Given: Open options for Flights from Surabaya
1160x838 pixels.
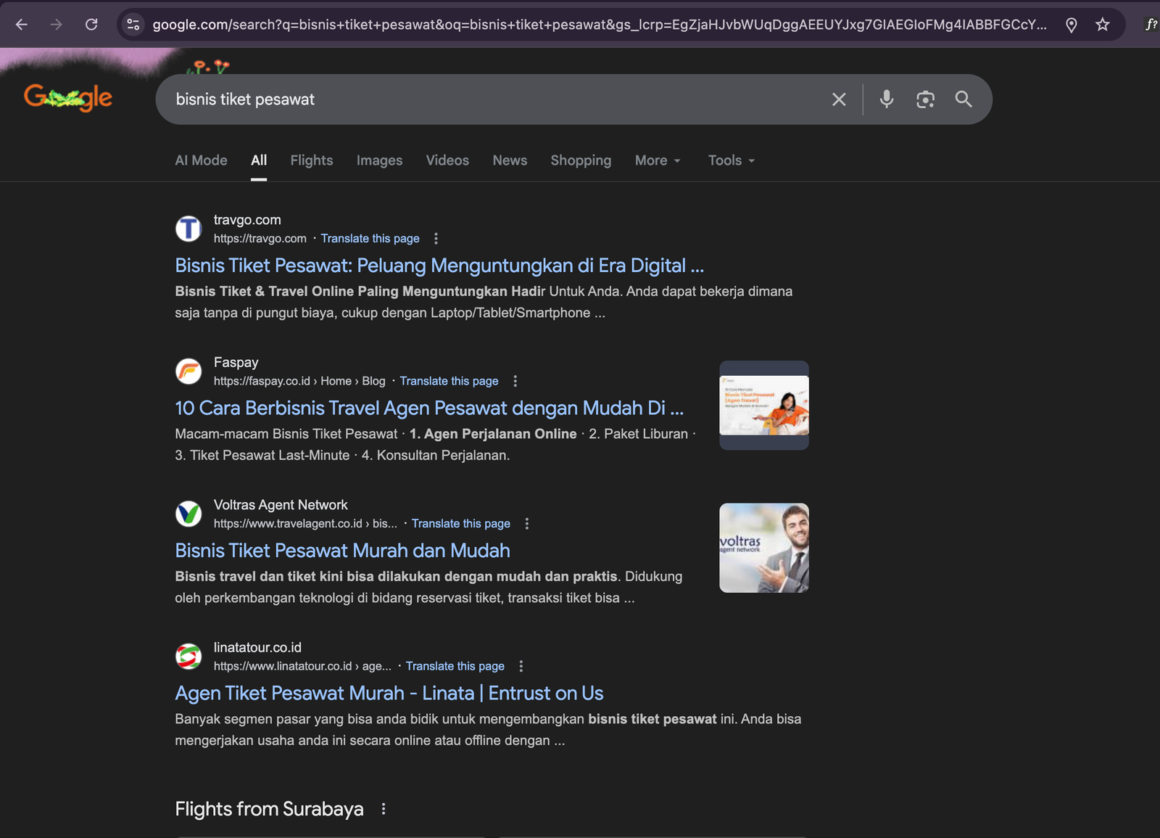Looking at the screenshot, I should [x=384, y=809].
